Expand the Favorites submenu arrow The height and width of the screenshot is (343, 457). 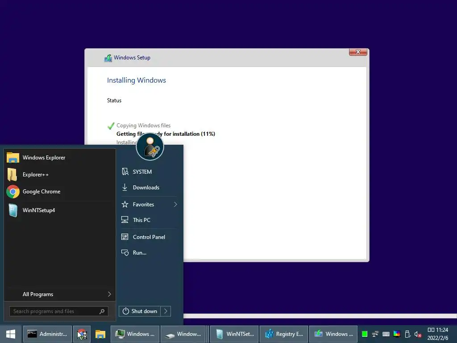click(x=175, y=205)
